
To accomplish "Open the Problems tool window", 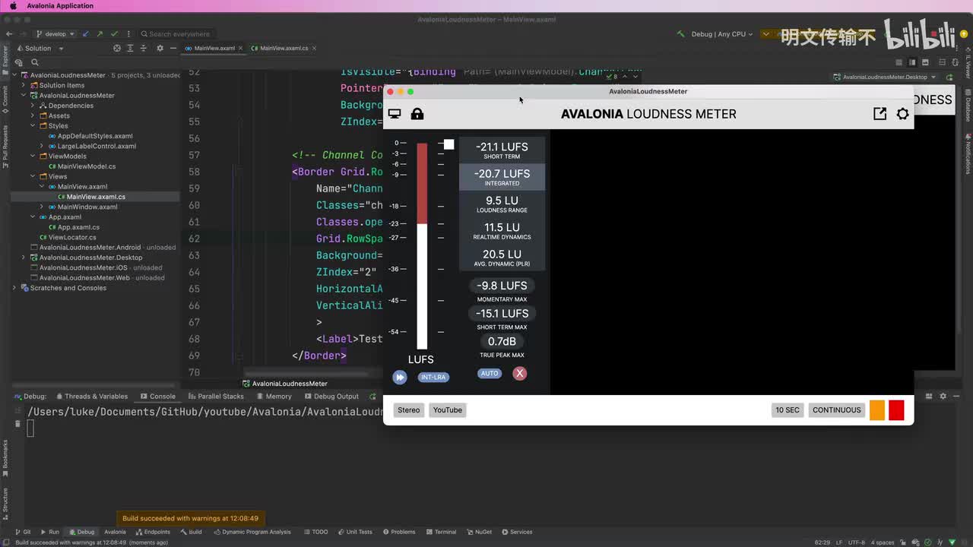I will coord(398,532).
